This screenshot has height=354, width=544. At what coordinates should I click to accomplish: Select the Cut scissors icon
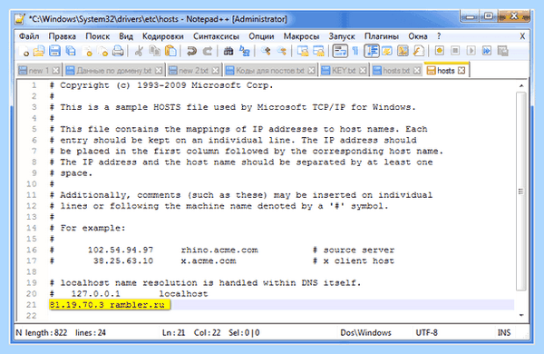(139, 51)
